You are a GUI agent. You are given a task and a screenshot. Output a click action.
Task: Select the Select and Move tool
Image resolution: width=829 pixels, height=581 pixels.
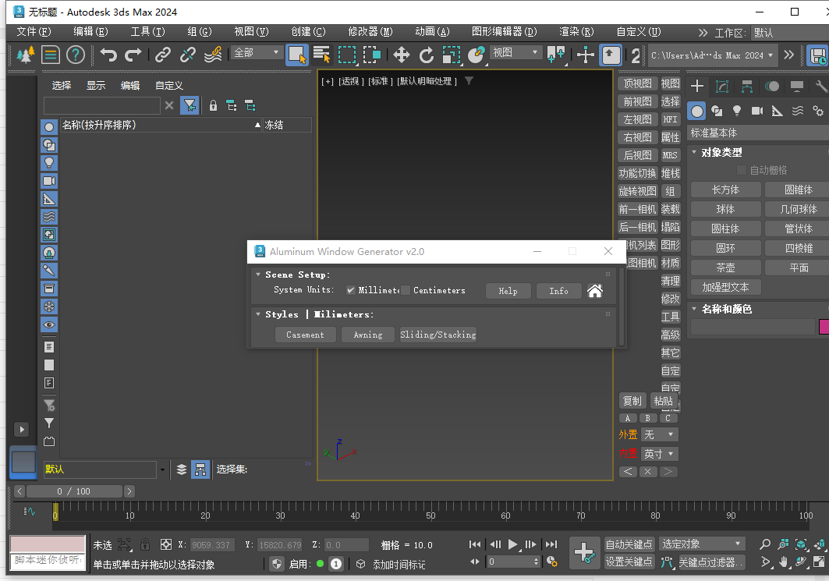[x=401, y=55]
